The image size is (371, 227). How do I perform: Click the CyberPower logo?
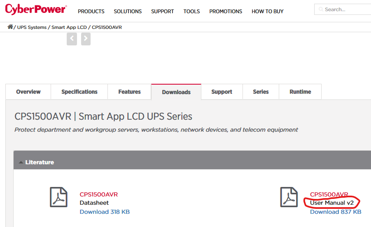point(36,9)
